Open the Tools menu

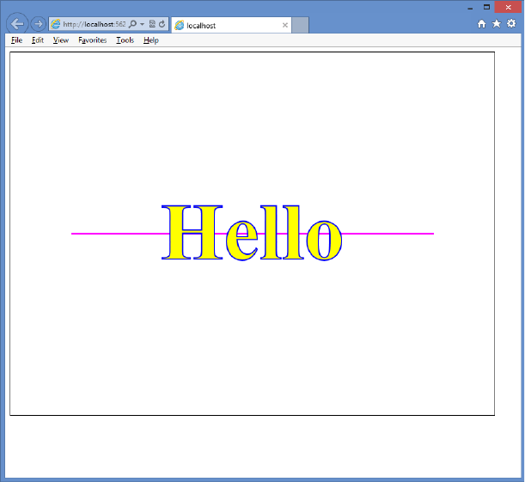125,40
